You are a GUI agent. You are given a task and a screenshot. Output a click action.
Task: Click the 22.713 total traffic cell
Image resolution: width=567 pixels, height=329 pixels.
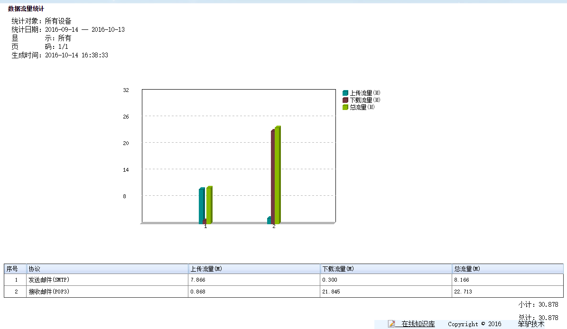click(x=464, y=292)
